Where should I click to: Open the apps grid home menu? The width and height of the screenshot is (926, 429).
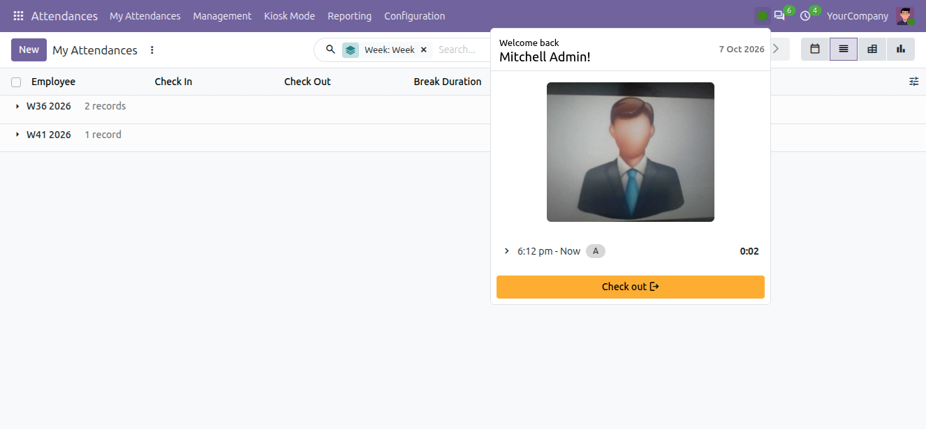(18, 15)
